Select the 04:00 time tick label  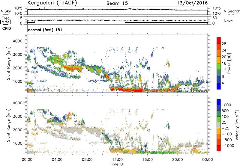57,160
